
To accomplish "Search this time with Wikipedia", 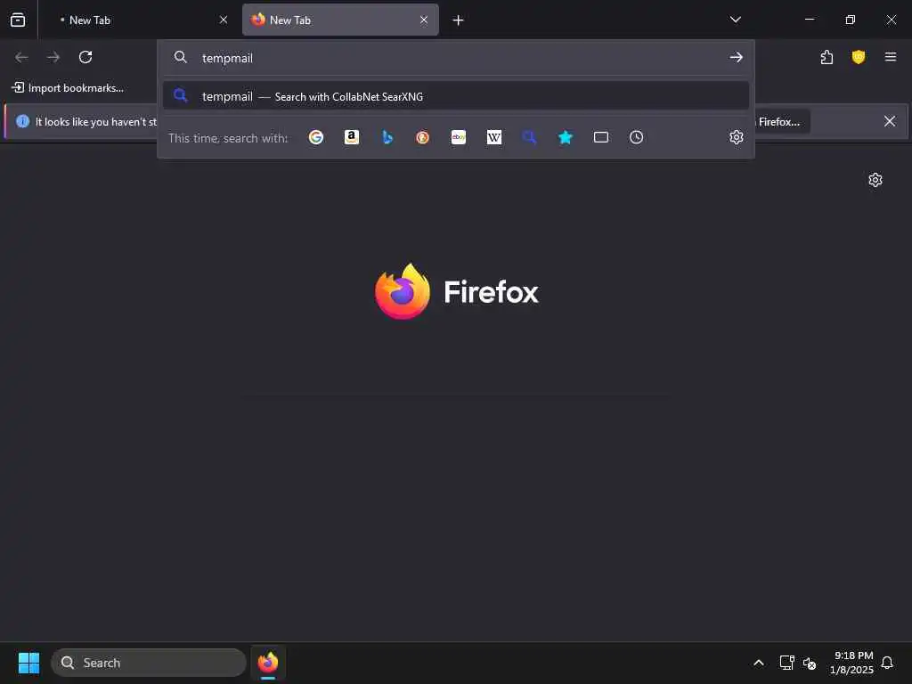I will tap(493, 137).
